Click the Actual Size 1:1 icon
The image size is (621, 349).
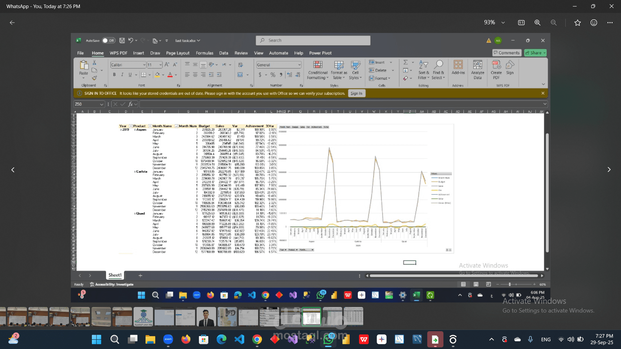tap(521, 23)
